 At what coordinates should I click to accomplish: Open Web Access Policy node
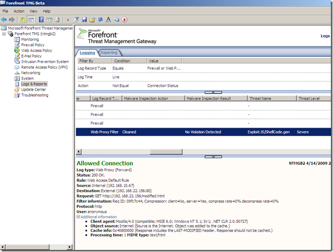pos(36,51)
